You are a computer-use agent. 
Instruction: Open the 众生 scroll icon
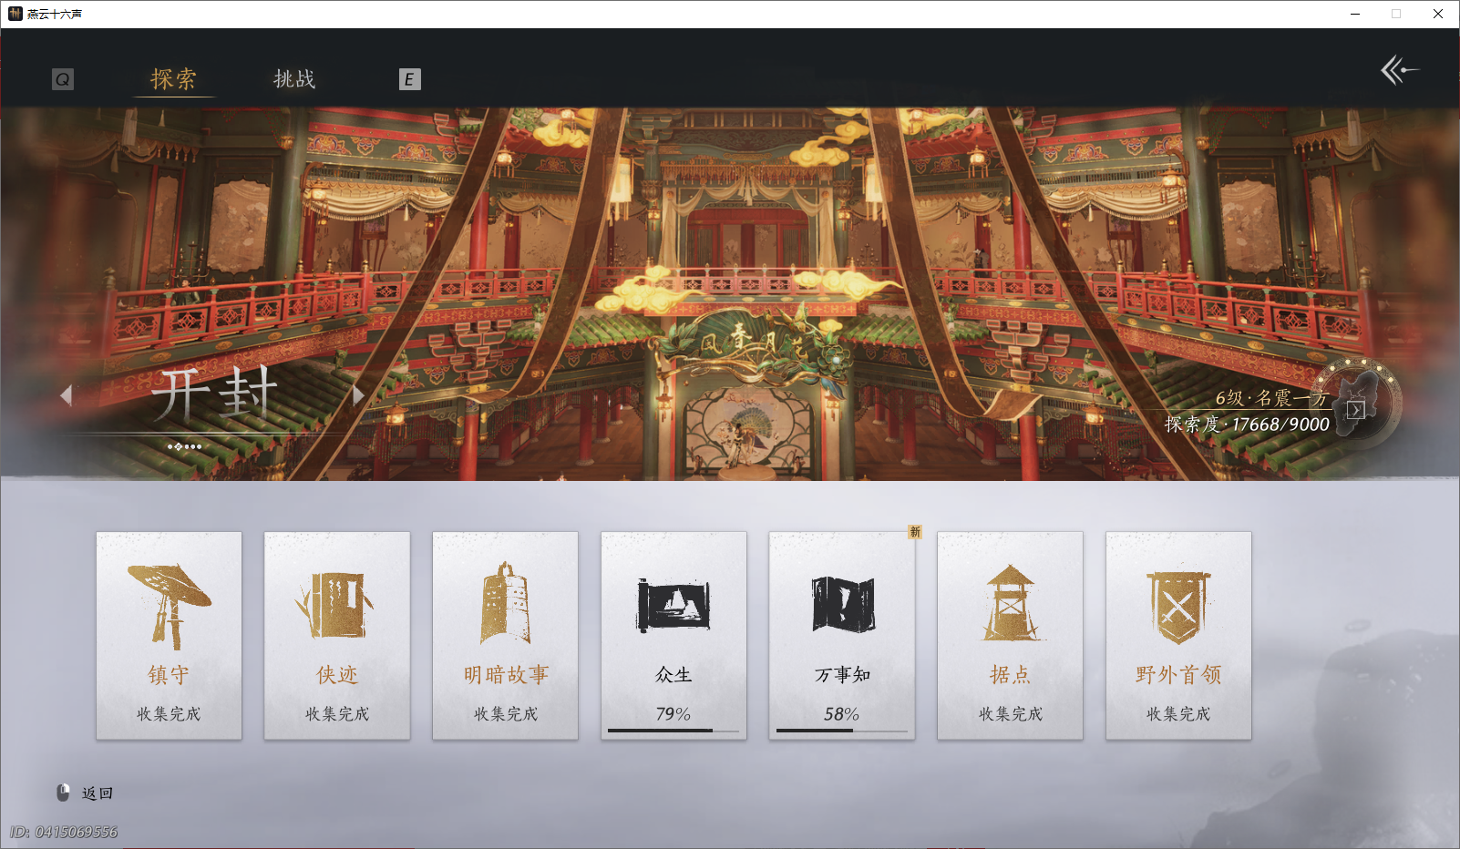click(673, 601)
